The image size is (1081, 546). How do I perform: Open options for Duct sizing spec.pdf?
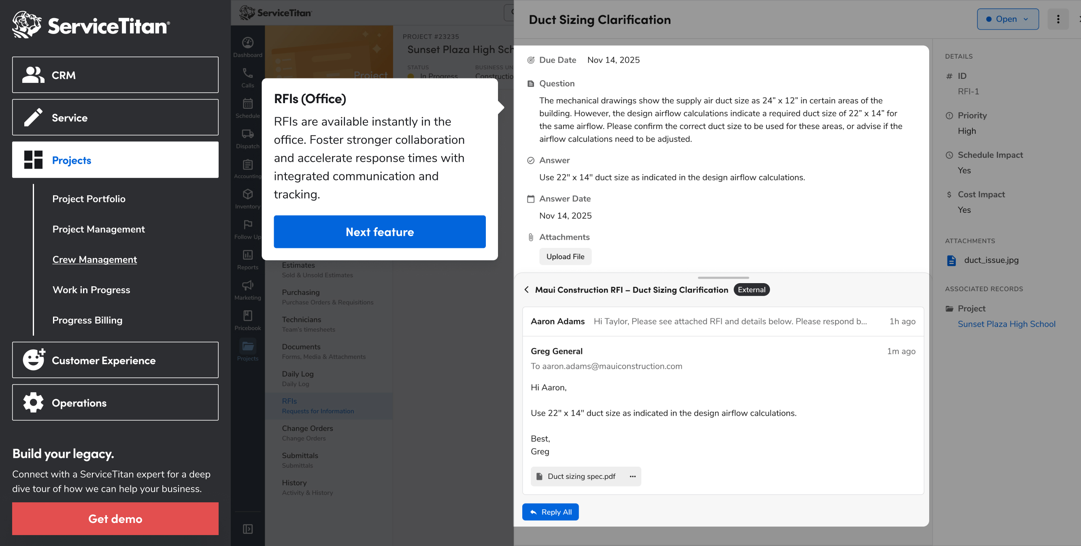632,476
